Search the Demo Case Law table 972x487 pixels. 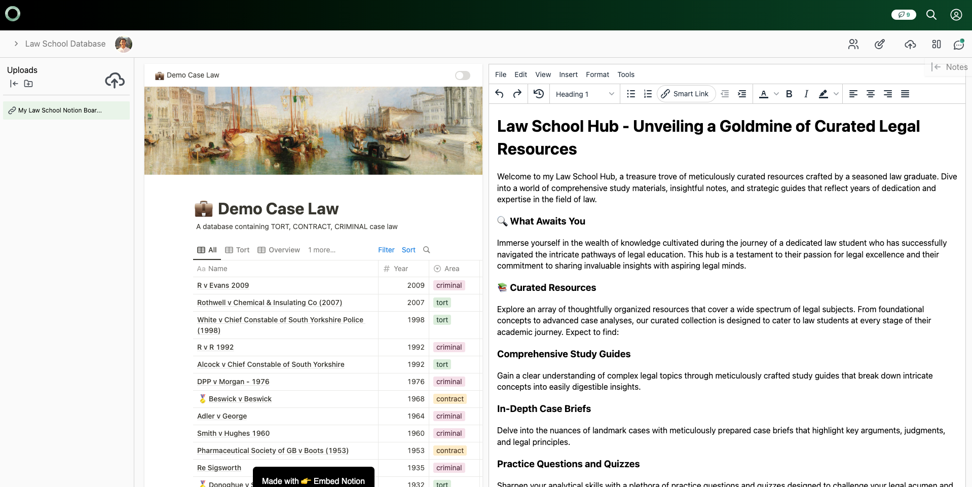(x=427, y=250)
